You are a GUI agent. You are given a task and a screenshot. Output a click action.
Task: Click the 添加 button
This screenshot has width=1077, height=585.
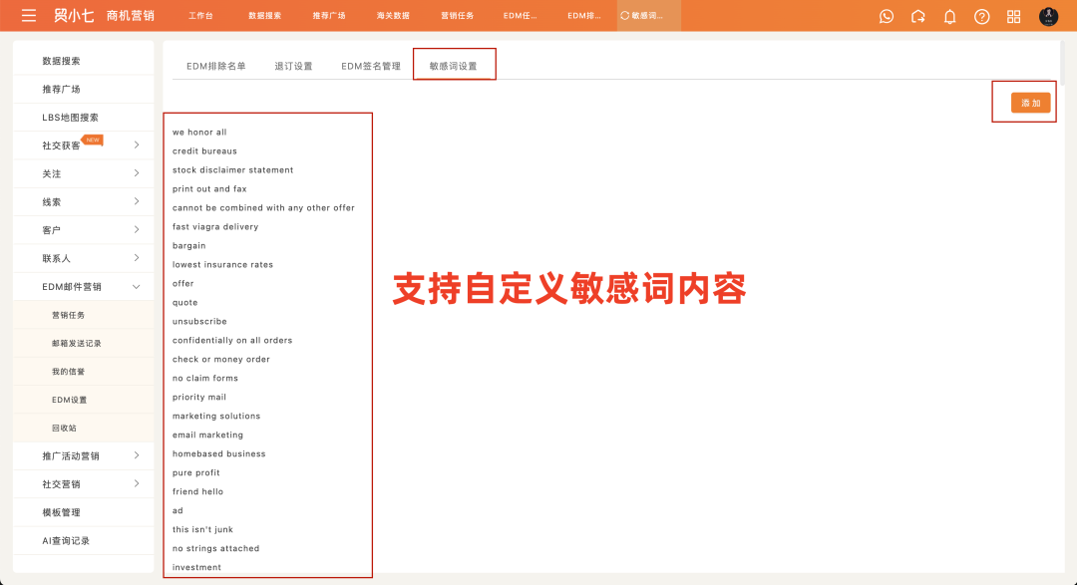[1030, 103]
